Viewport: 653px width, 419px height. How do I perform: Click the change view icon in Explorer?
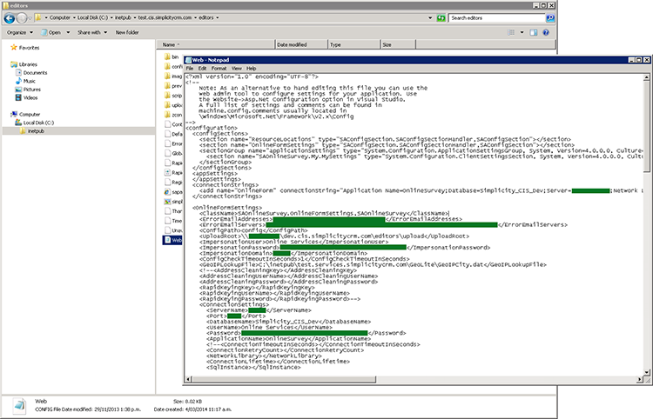click(511, 32)
